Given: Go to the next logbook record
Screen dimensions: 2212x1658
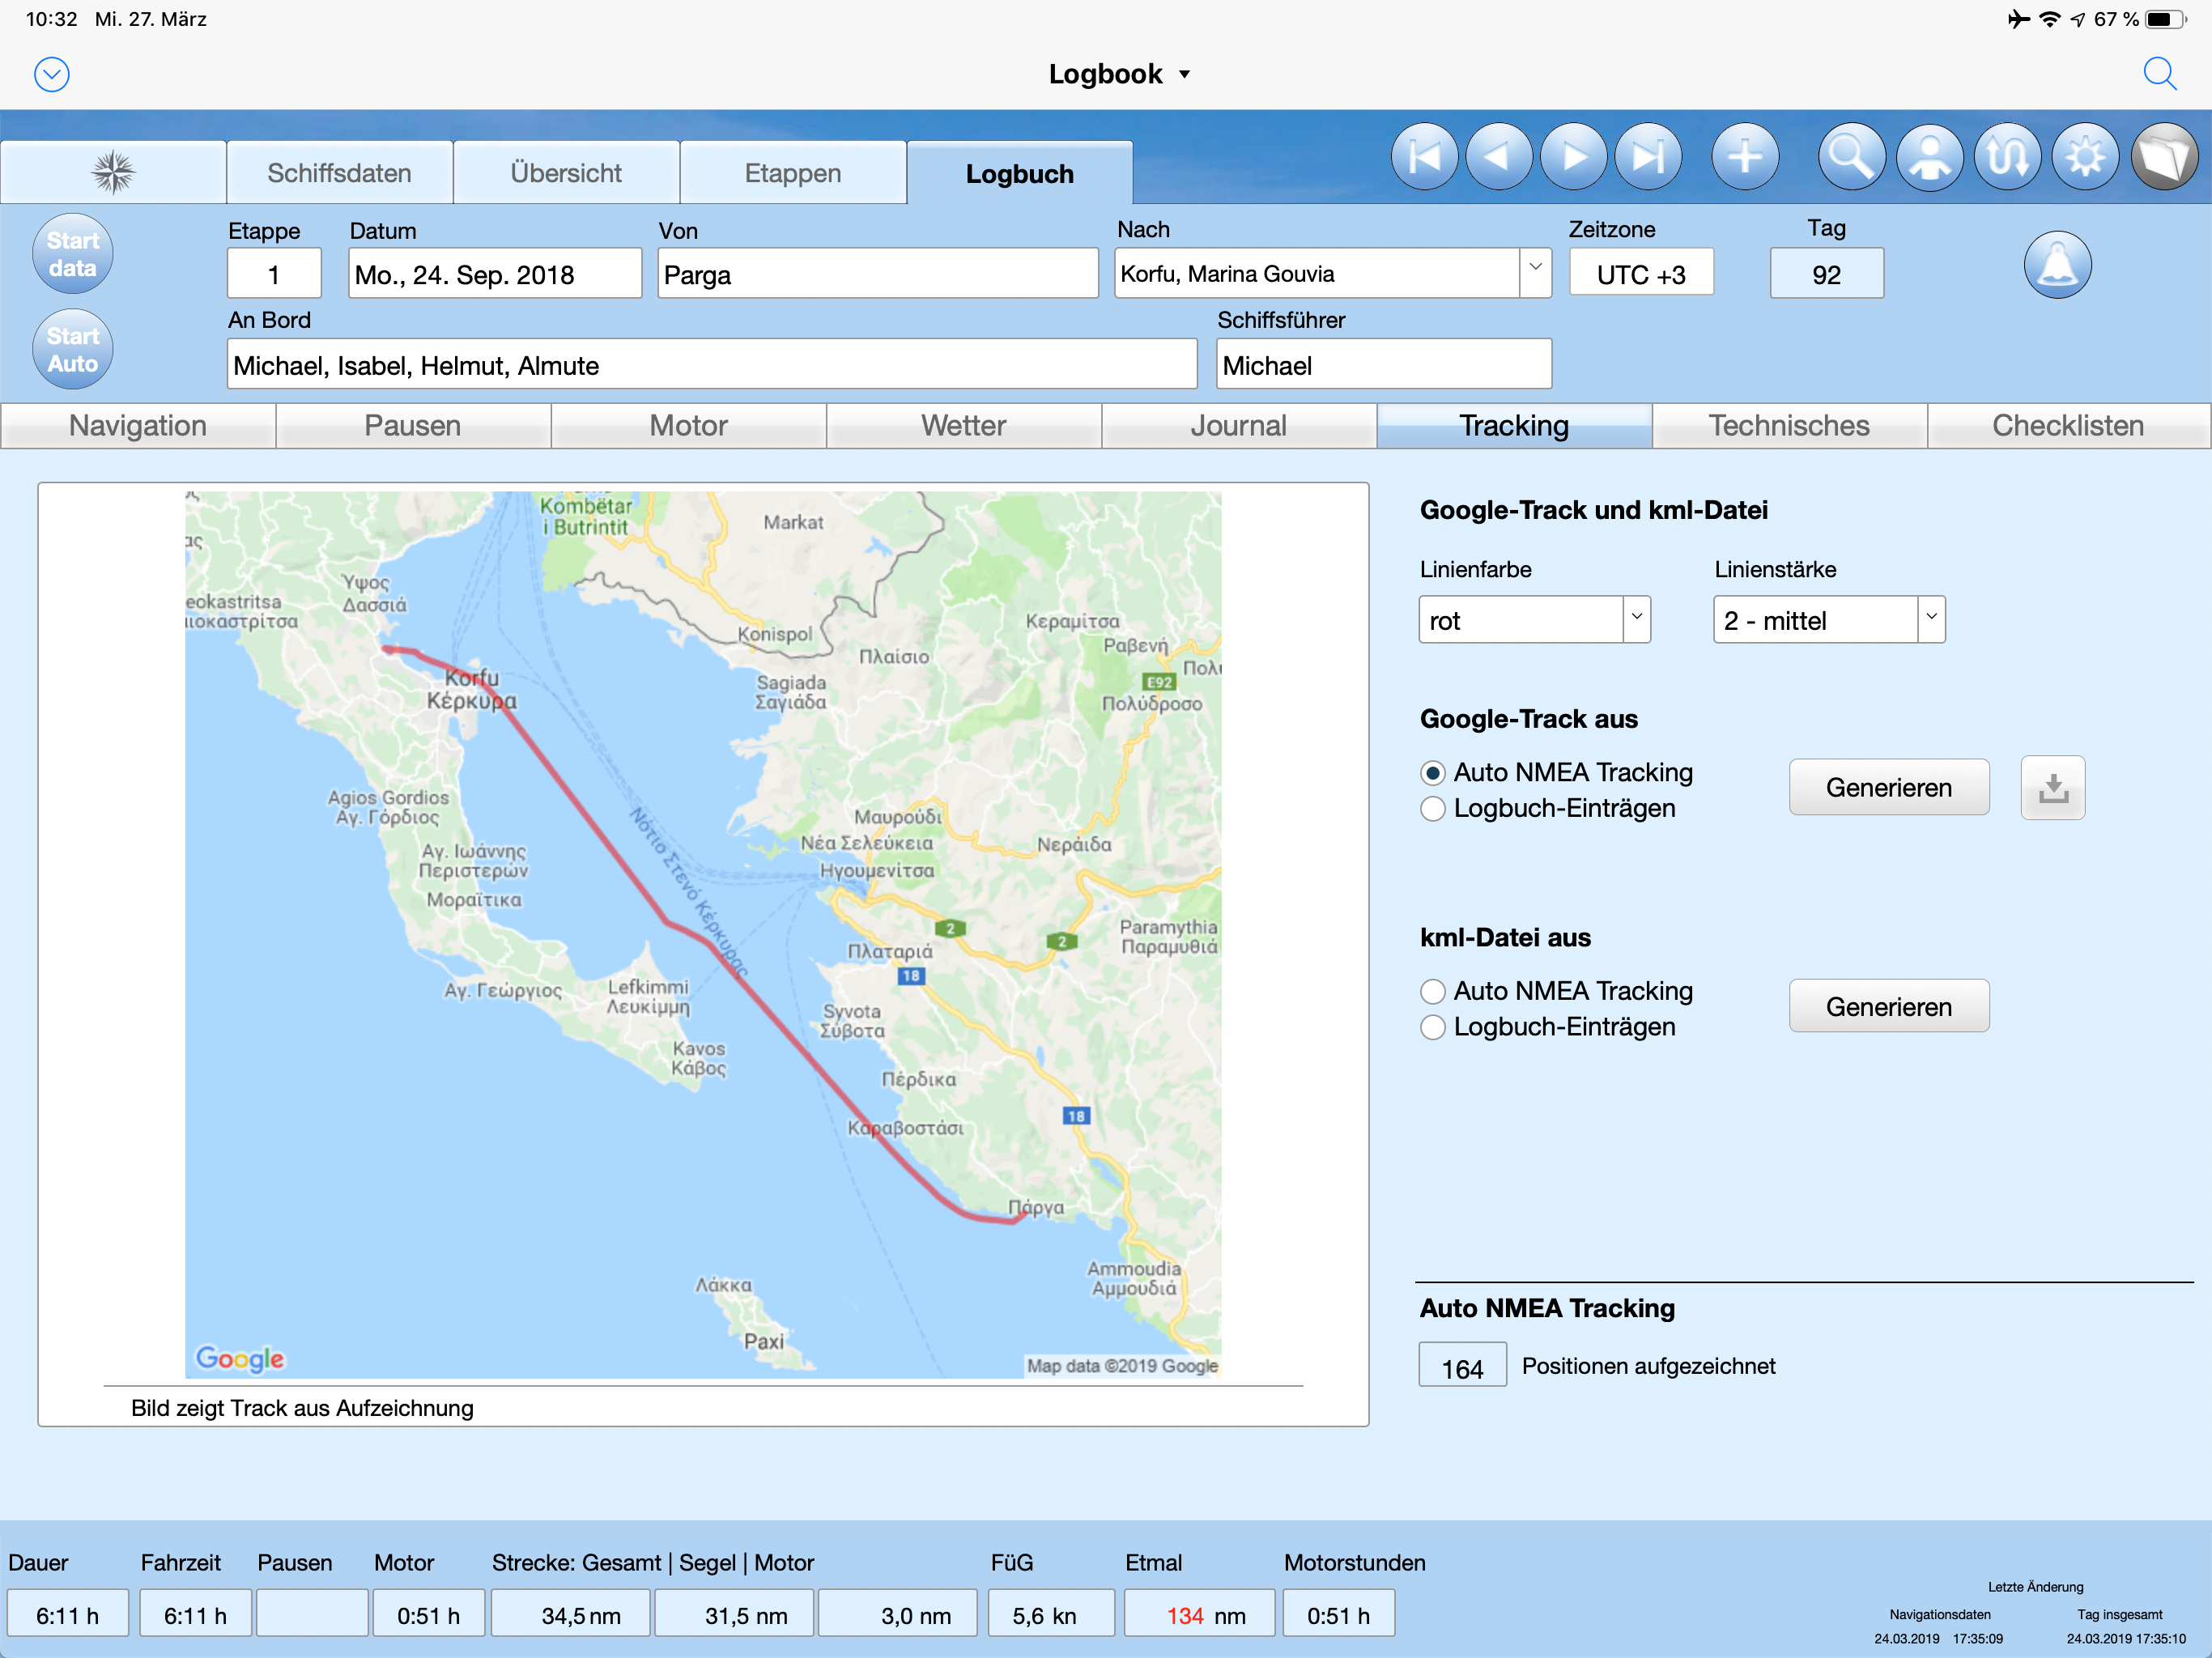Looking at the screenshot, I should click(1574, 157).
